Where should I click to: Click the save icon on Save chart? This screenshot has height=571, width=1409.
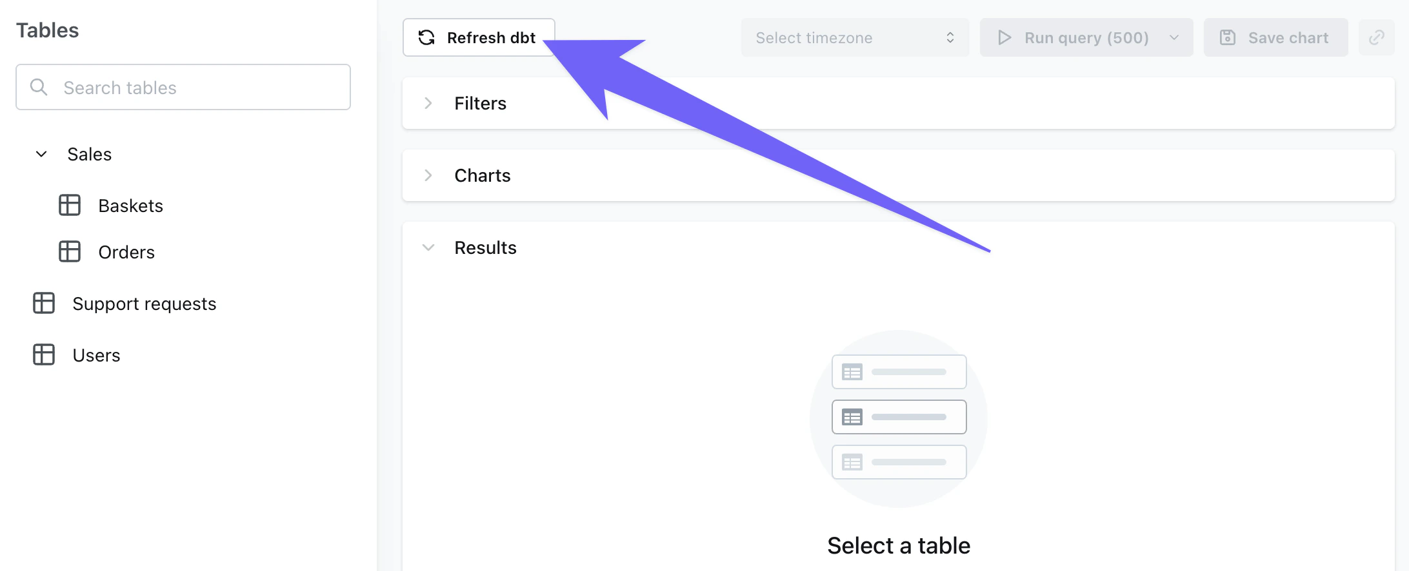tap(1227, 37)
